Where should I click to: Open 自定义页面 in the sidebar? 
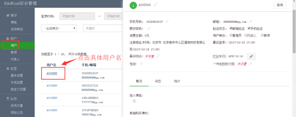[x=18, y=89]
